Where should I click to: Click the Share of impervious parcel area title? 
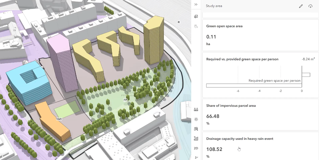click(231, 106)
